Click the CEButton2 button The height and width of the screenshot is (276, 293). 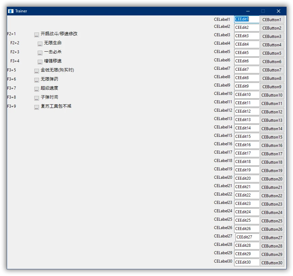pyautogui.click(x=272, y=28)
